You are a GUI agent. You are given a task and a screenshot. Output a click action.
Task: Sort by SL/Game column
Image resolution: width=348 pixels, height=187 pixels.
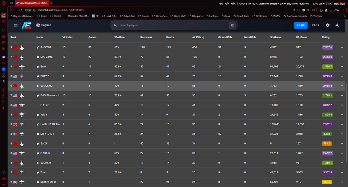tap(275, 37)
